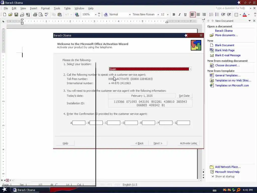Click the Set Date button
The image size is (257, 193).
184,96
